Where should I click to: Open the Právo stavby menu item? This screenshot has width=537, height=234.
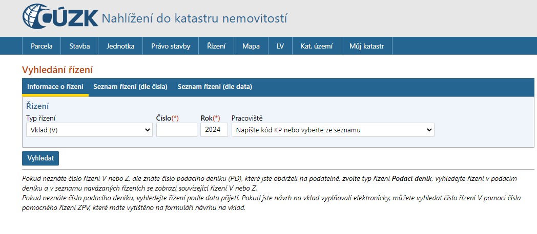coord(171,46)
